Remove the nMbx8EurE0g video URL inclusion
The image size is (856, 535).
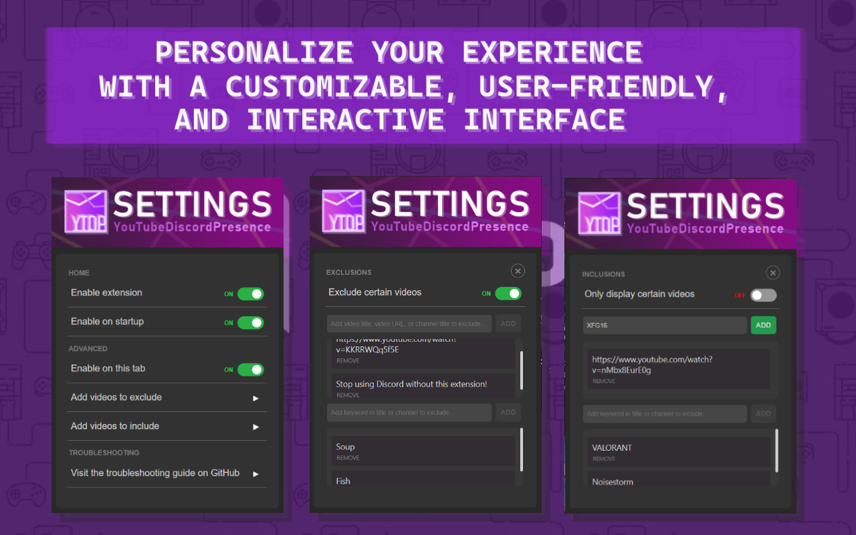tap(604, 381)
